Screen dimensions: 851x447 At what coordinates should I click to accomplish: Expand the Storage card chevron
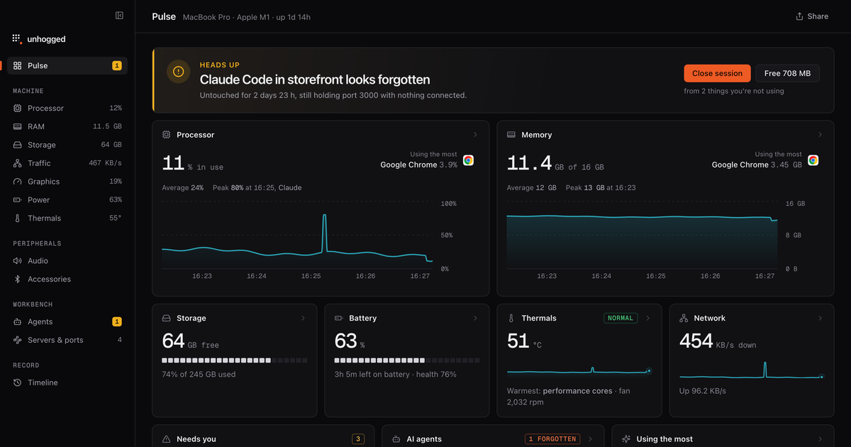point(303,319)
